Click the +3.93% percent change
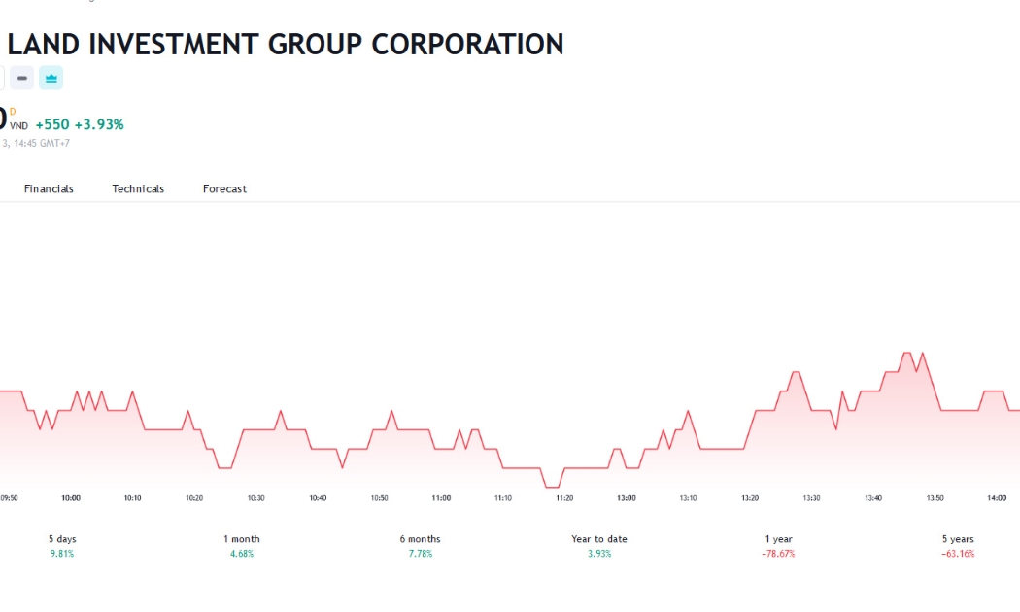Screen dimensions: 1020x612 (x=99, y=125)
